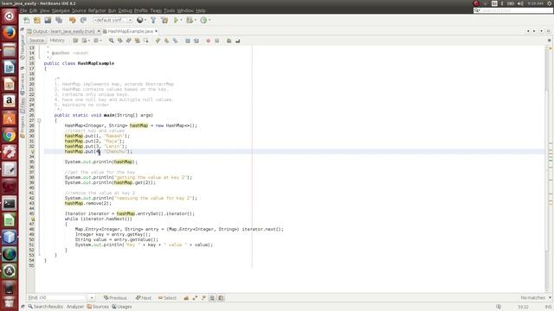Toggle rectangular selection in editor toolbar
Screen dimensions: 554x311
[x=146, y=41]
